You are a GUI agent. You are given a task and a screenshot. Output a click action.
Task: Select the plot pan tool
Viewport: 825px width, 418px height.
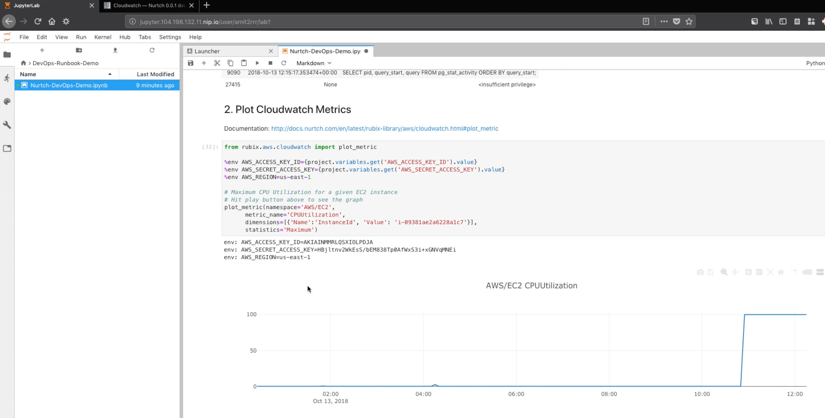point(735,272)
